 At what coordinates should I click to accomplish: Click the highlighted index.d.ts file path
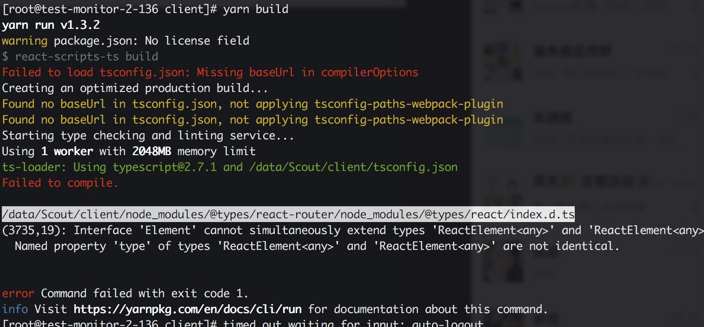[x=288, y=215]
